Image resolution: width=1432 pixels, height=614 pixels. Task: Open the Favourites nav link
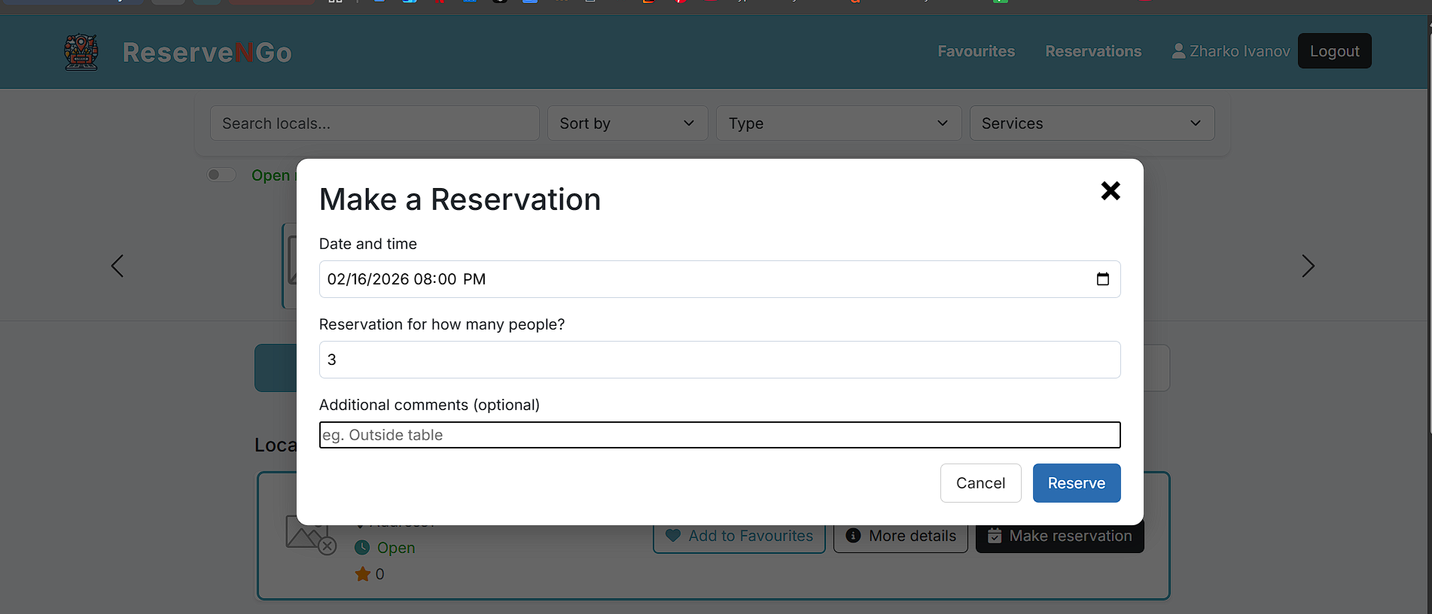[x=976, y=51]
